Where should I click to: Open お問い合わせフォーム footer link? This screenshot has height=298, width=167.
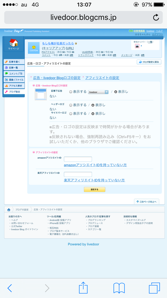(x=22, y=223)
